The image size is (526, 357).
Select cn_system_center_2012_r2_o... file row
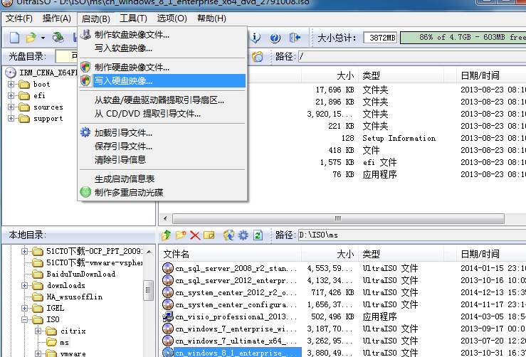click(342, 292)
